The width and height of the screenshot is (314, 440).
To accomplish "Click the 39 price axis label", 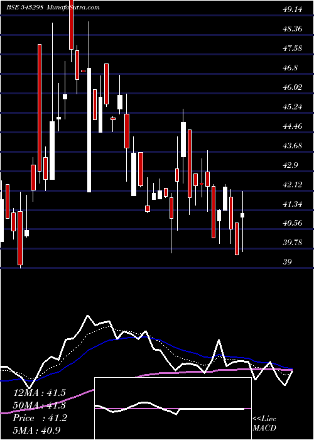I will tap(287, 262).
